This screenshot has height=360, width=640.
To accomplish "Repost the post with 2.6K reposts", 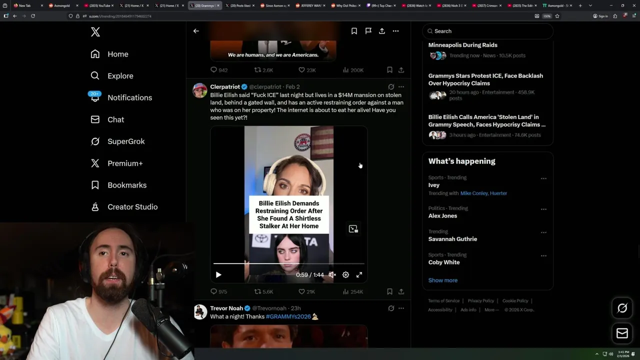I will coord(263,70).
